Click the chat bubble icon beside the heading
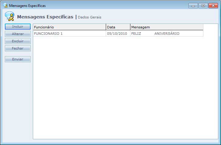 (x=9, y=16)
